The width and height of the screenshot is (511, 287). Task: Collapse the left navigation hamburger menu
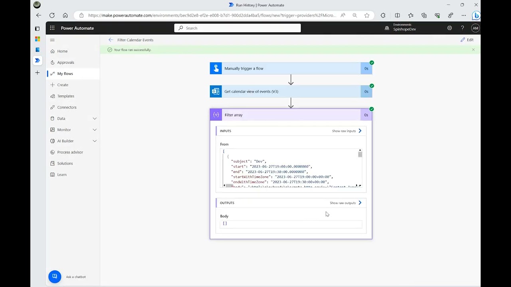point(52,40)
